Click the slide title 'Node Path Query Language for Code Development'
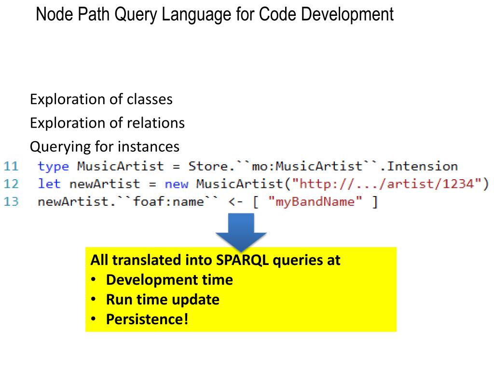 (215, 14)
